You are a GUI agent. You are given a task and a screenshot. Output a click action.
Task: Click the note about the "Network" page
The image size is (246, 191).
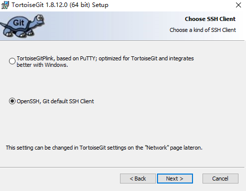[104, 148]
